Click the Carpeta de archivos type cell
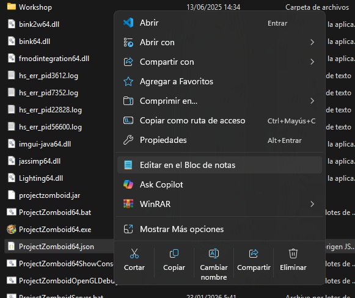 tap(317, 7)
